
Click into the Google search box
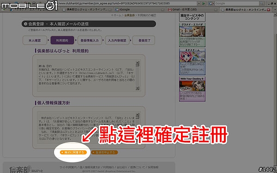237,3
